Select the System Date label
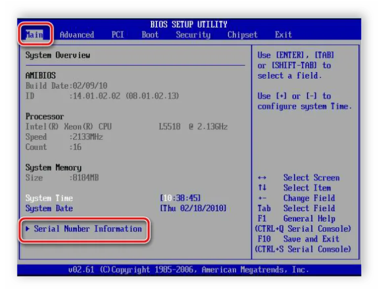 coord(49,208)
